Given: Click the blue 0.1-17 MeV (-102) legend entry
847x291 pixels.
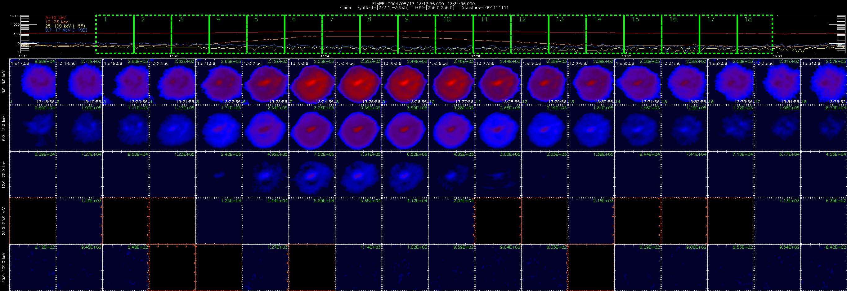Looking at the screenshot, I should tap(66, 30).
